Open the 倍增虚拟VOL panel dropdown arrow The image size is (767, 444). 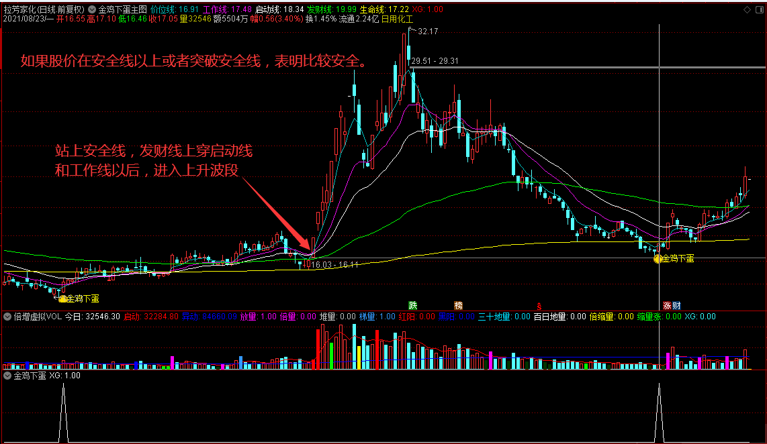click(x=7, y=317)
